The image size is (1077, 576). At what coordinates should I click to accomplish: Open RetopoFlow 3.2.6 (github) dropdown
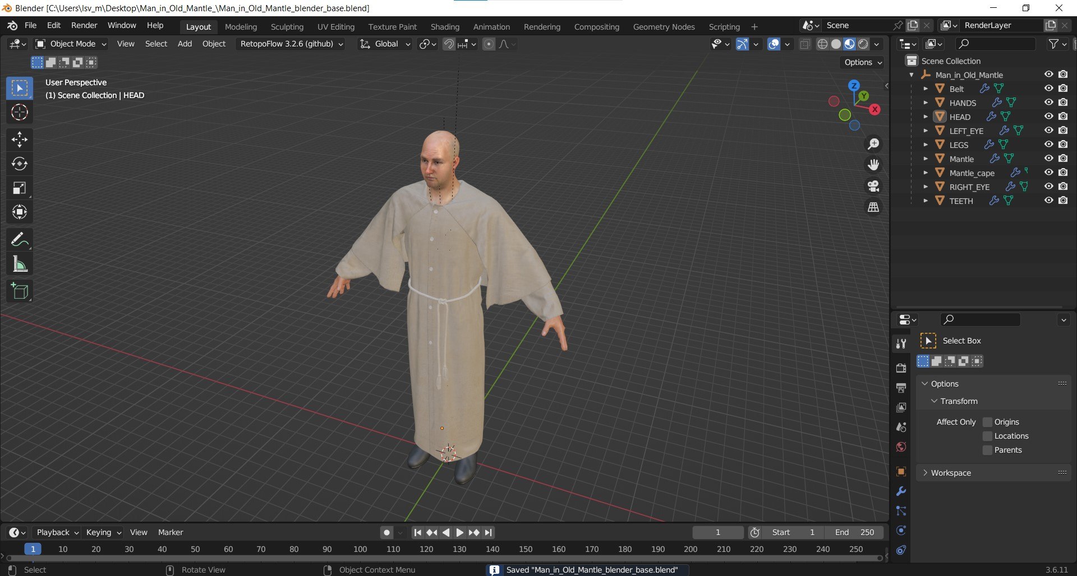(292, 44)
